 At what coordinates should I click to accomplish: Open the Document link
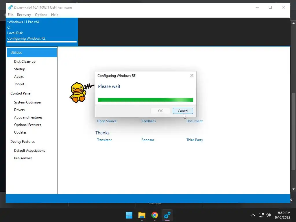(195, 121)
